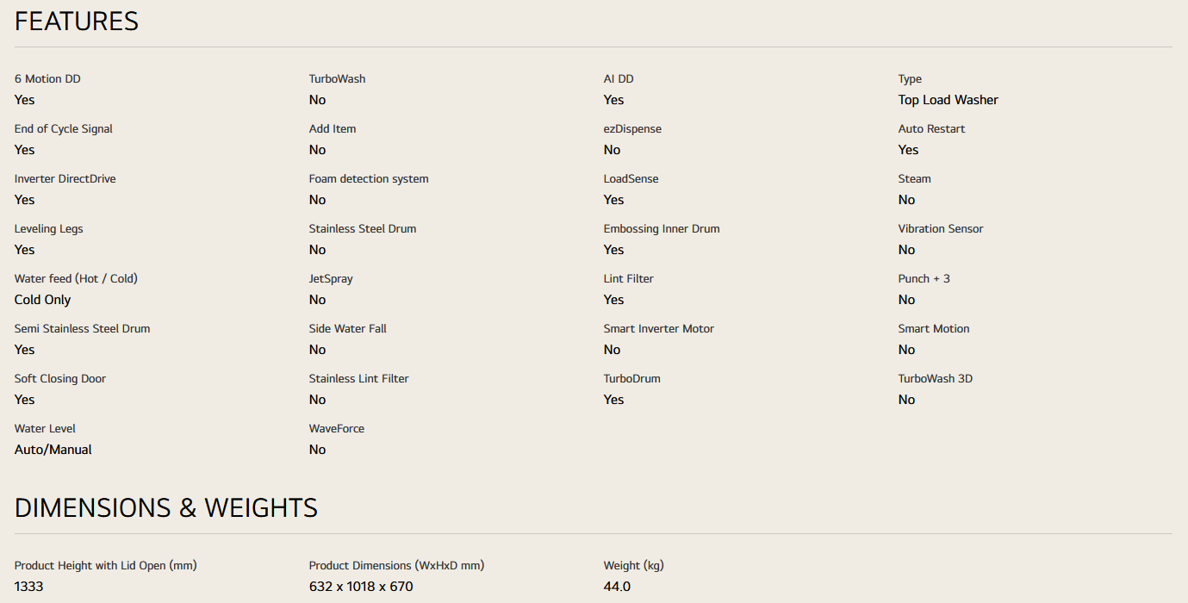The width and height of the screenshot is (1188, 603).
Task: Click the End of Cycle Signal label
Action: coord(64,129)
